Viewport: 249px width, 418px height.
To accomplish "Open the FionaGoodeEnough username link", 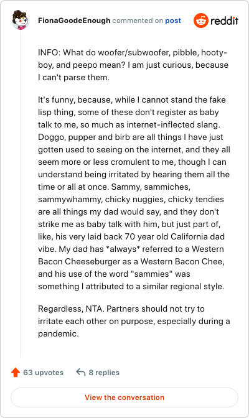I will (74, 21).
